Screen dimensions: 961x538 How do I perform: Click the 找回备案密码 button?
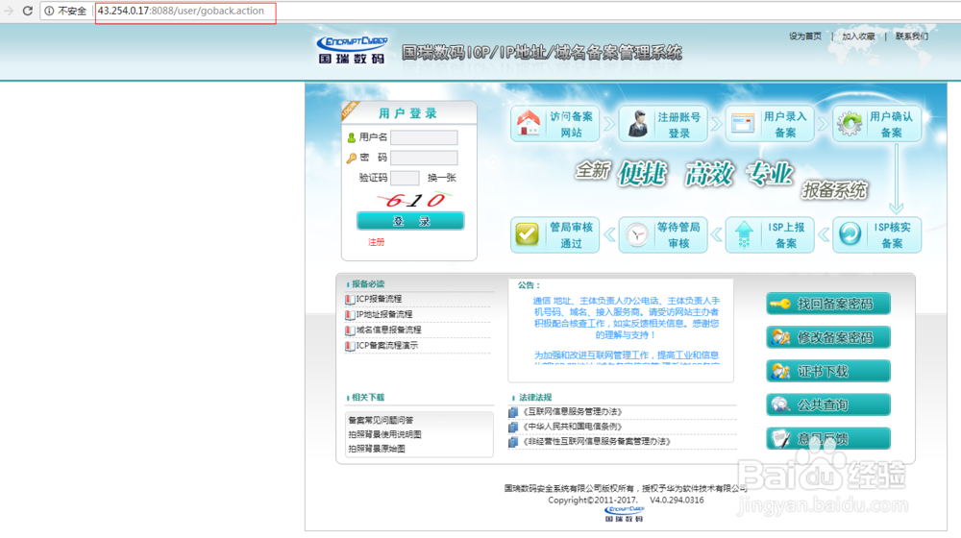(x=828, y=304)
